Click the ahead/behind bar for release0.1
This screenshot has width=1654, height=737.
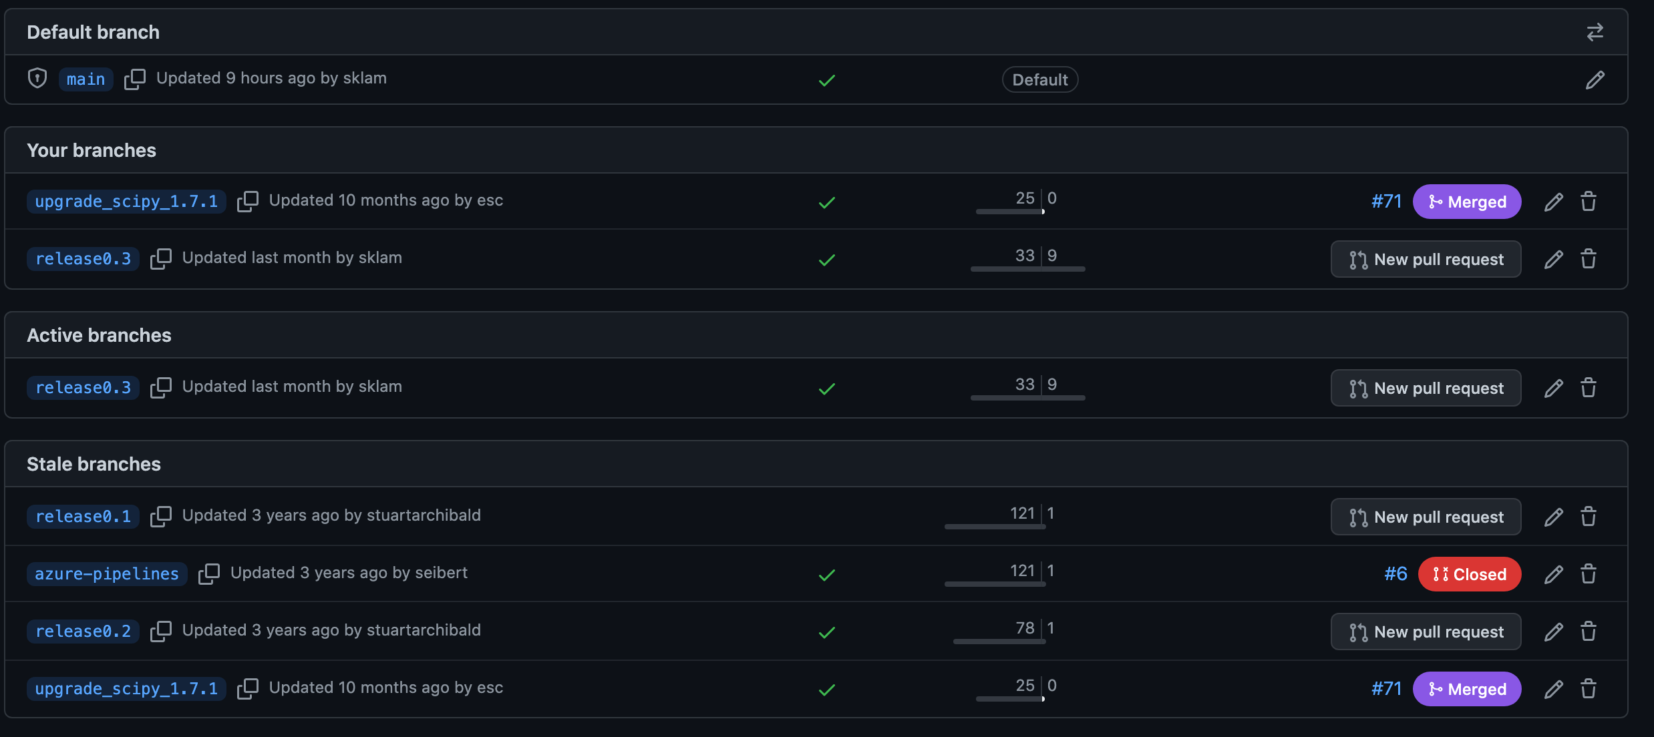click(x=995, y=519)
